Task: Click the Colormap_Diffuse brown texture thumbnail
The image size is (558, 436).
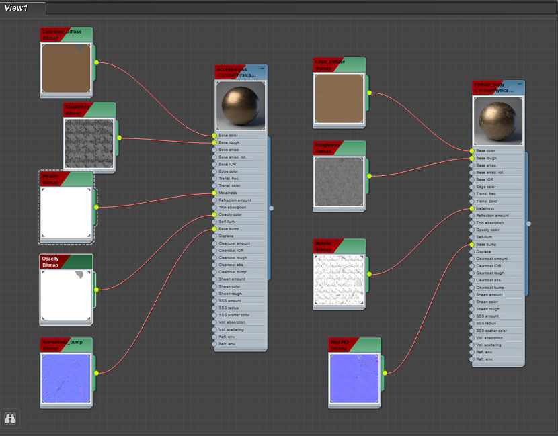Action: [66, 69]
